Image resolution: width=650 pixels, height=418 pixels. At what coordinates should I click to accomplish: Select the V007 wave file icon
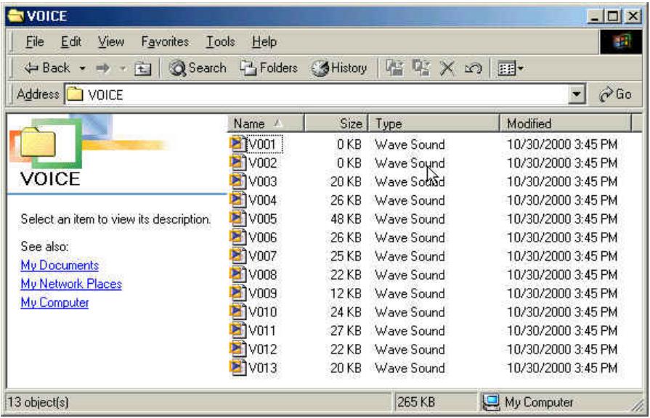[x=237, y=255]
